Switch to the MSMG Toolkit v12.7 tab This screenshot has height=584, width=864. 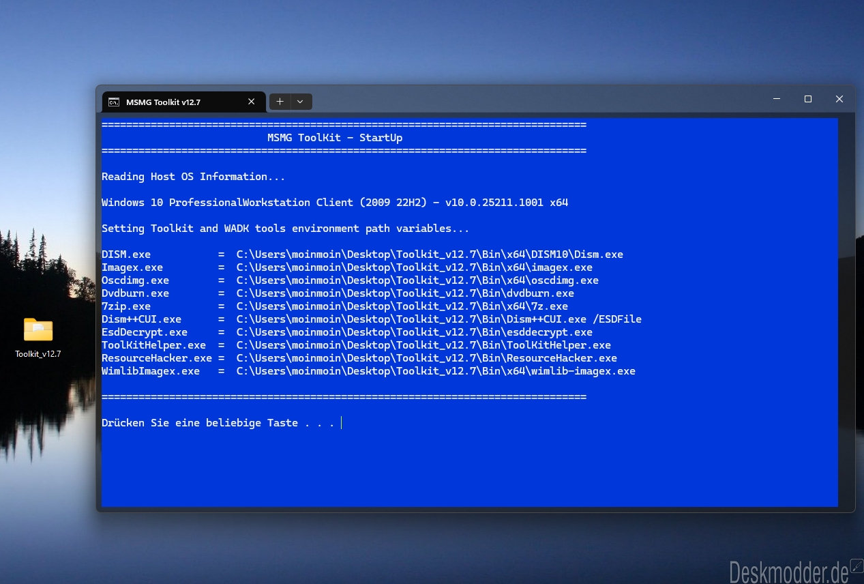point(183,102)
